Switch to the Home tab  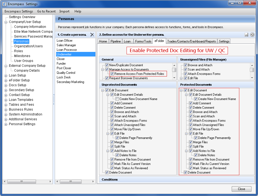point(103,41)
